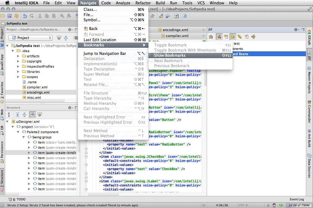The width and height of the screenshot is (313, 208).
Task: Open Ant Build side tool window
Action: pos(309,138)
